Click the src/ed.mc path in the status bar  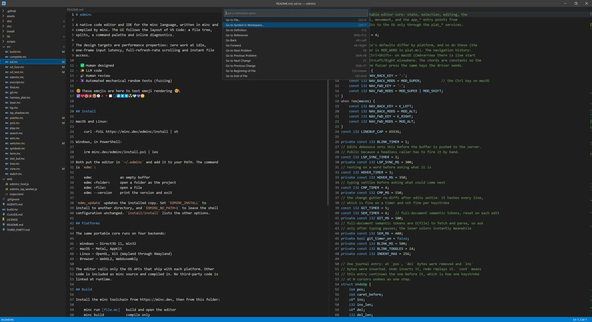click(x=8, y=319)
